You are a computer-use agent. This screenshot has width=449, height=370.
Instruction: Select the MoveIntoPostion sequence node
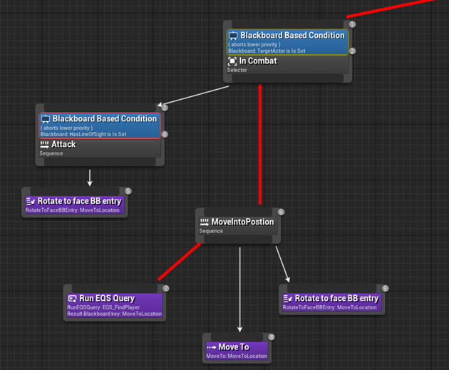coord(238,225)
